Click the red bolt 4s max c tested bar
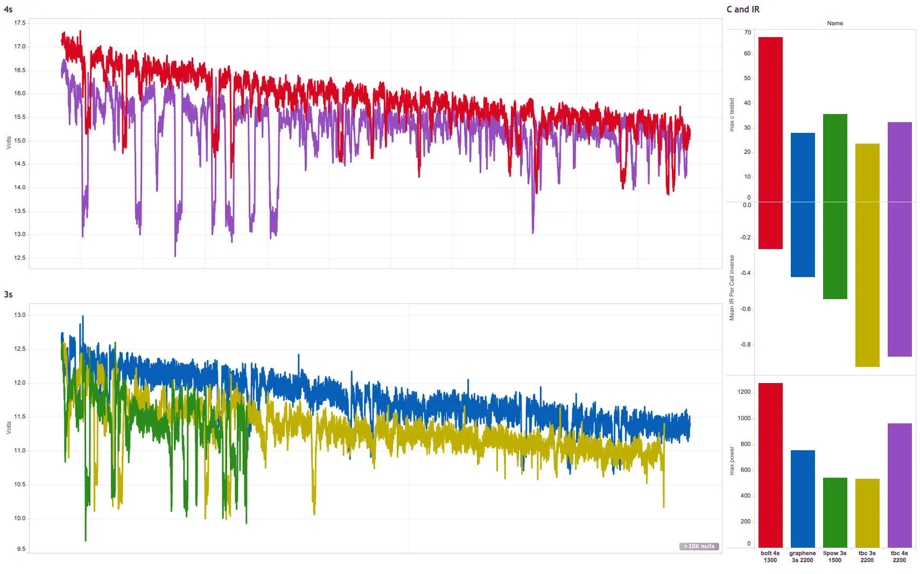Screen dimensions: 920x574 point(770,119)
